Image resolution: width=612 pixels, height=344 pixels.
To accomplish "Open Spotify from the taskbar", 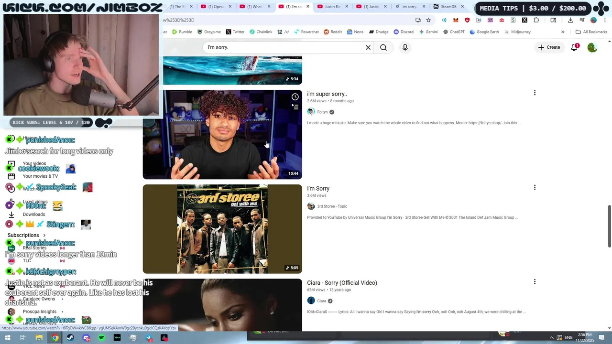I will tap(102, 338).
